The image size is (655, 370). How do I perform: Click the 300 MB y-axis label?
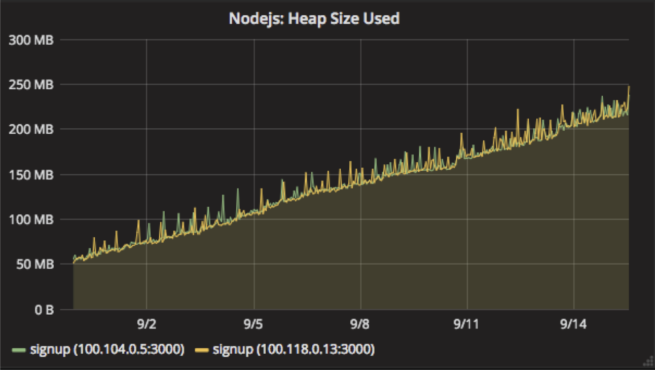point(31,40)
